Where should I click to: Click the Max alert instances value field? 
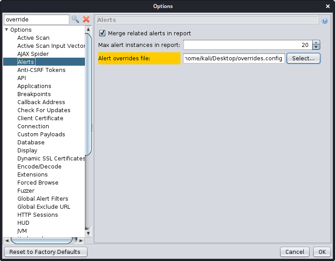[247, 45]
